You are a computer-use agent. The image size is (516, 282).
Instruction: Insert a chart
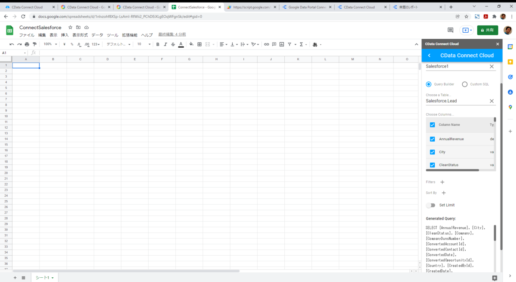pyautogui.click(x=282, y=44)
